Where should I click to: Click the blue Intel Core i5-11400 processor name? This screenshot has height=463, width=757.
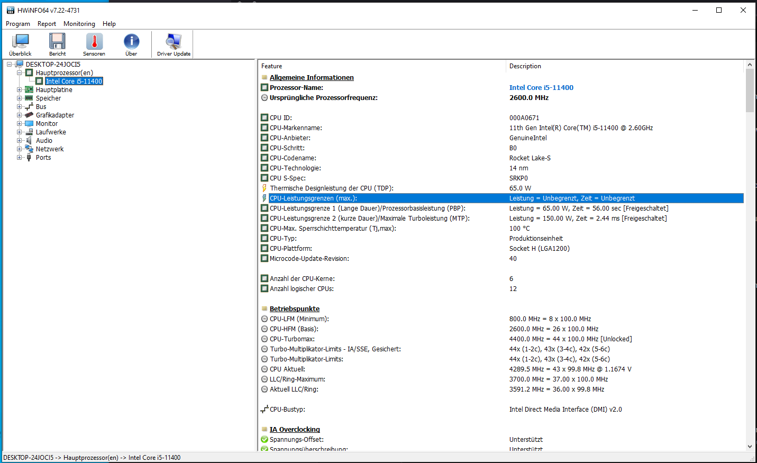click(x=541, y=87)
